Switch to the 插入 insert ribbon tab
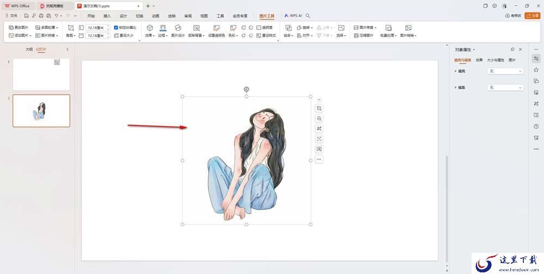 coord(107,16)
